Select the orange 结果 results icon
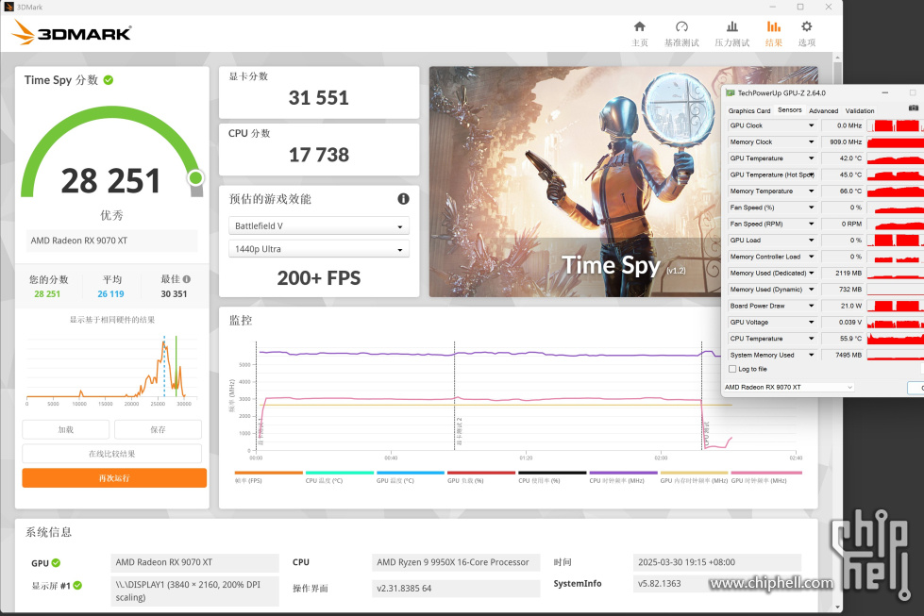This screenshot has width=924, height=616. pyautogui.click(x=773, y=26)
